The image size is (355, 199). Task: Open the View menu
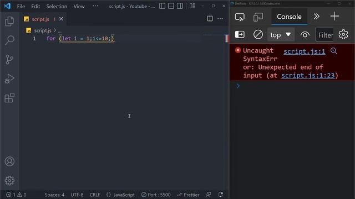[79, 6]
